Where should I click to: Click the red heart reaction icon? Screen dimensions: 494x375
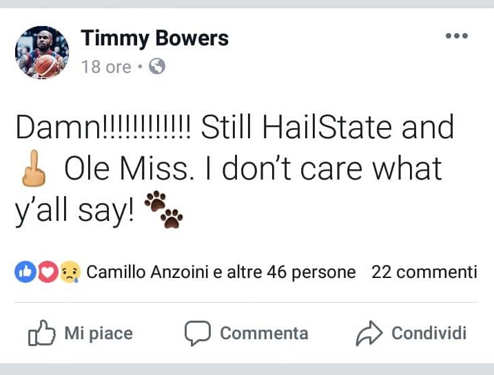point(46,272)
